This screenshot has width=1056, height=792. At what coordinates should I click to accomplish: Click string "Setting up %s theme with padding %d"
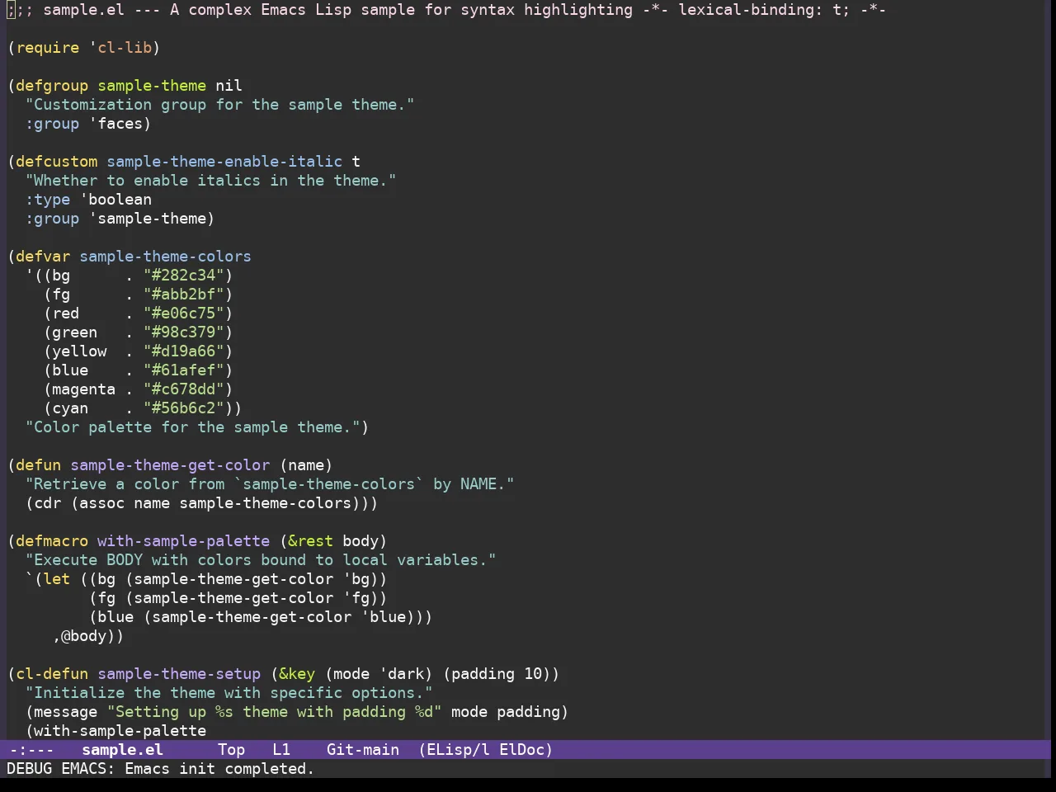click(x=275, y=711)
